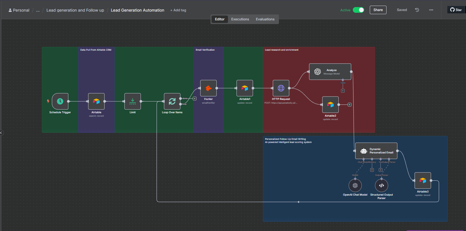466x231 pixels.
Task: Select the Limit node icon
Action: (x=132, y=101)
